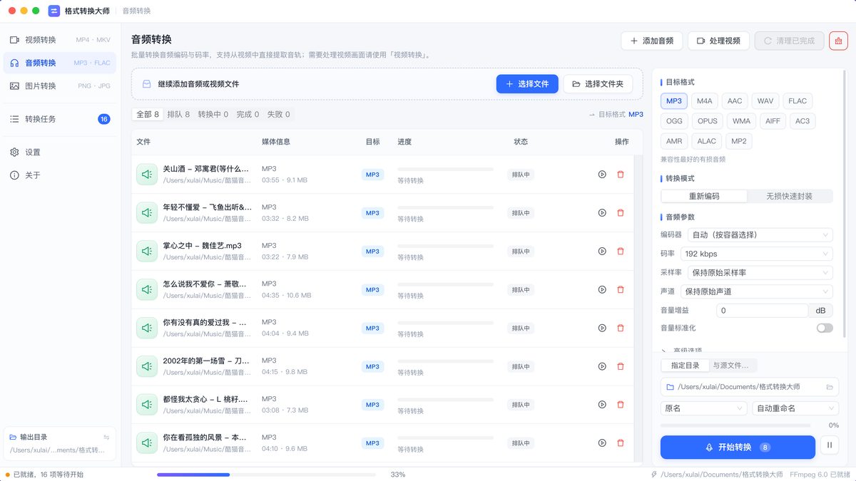
Task: Delete the 关山酒 row
Action: pyautogui.click(x=620, y=175)
